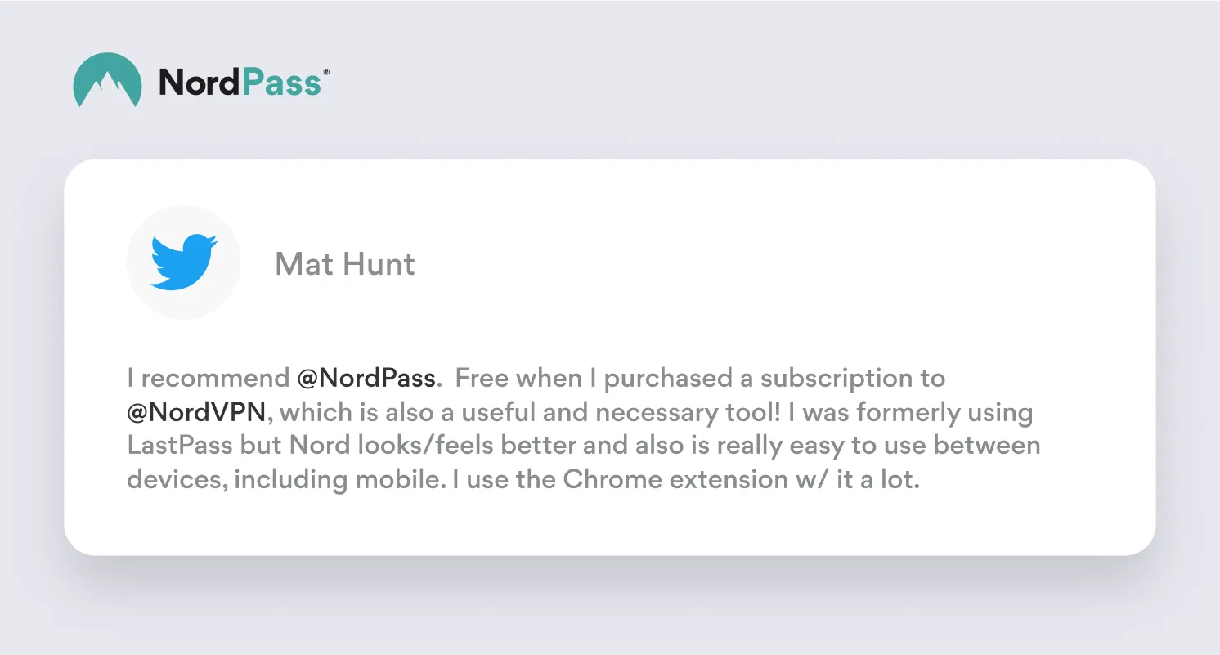Click the NordPass mountain logo icon
This screenshot has width=1220, height=655.
(x=108, y=80)
